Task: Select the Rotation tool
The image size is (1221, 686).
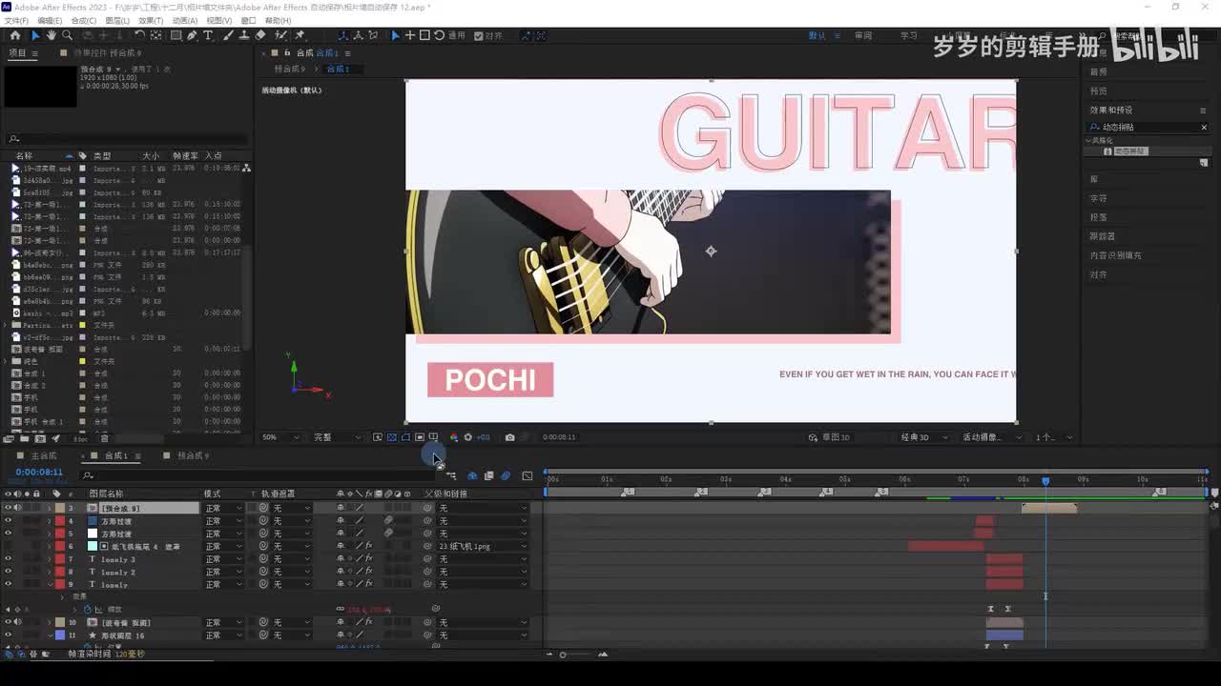Action: [x=139, y=35]
